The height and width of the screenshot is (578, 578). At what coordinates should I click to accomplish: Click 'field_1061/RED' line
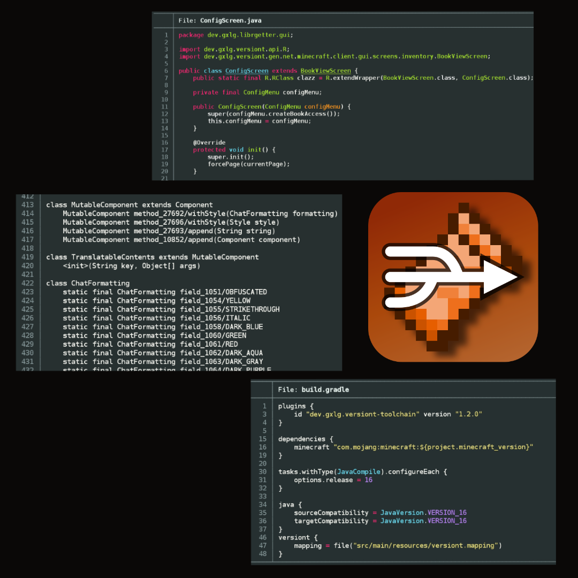click(150, 344)
